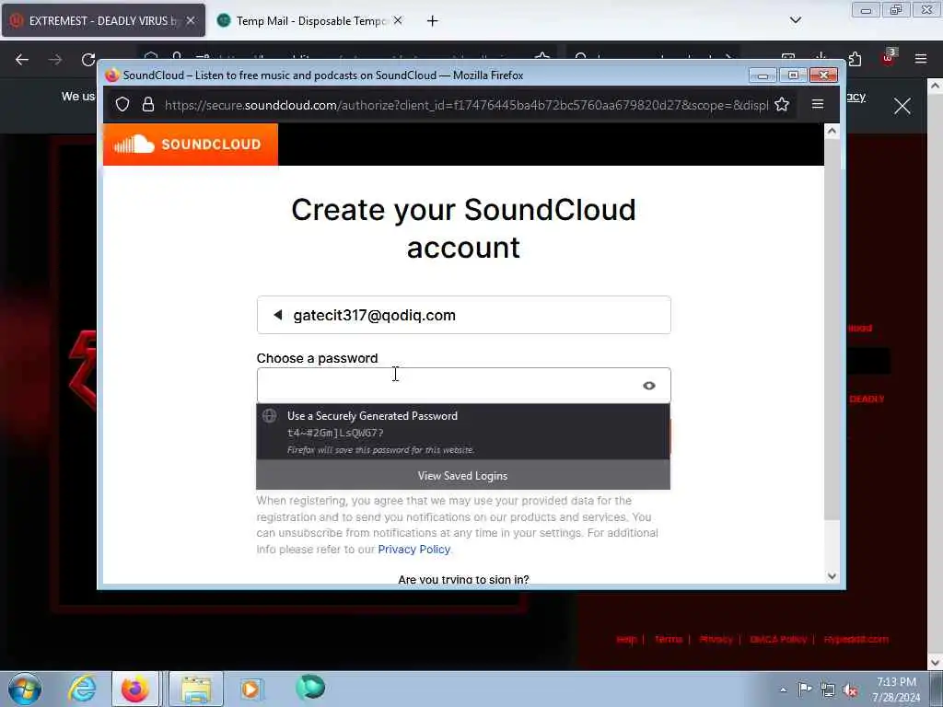Switch to Temp Mail tab
The width and height of the screenshot is (943, 707).
pyautogui.click(x=309, y=20)
